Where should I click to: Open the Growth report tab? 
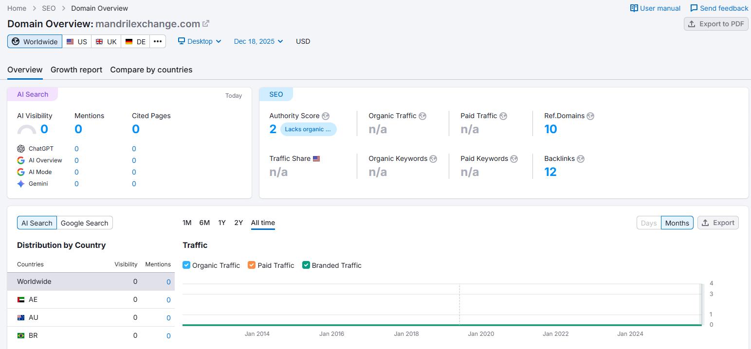(x=76, y=70)
